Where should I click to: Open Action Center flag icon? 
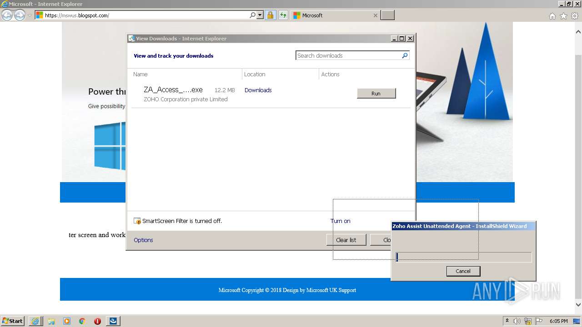pos(538,321)
